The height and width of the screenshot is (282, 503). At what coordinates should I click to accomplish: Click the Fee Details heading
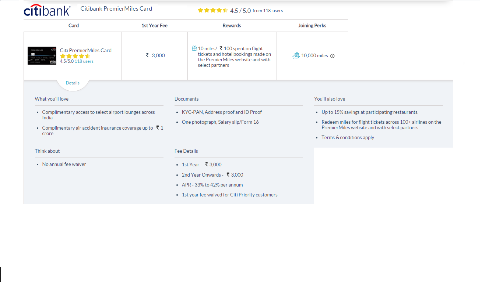(186, 151)
